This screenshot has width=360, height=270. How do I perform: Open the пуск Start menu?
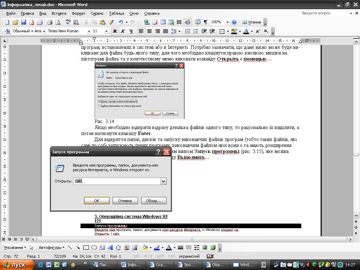pos(17,265)
